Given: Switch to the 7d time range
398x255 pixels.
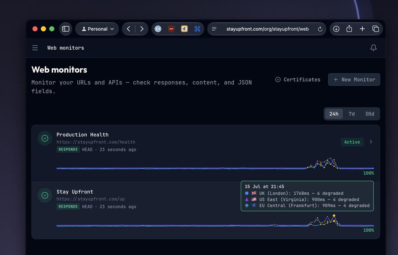Looking at the screenshot, I should (351, 114).
